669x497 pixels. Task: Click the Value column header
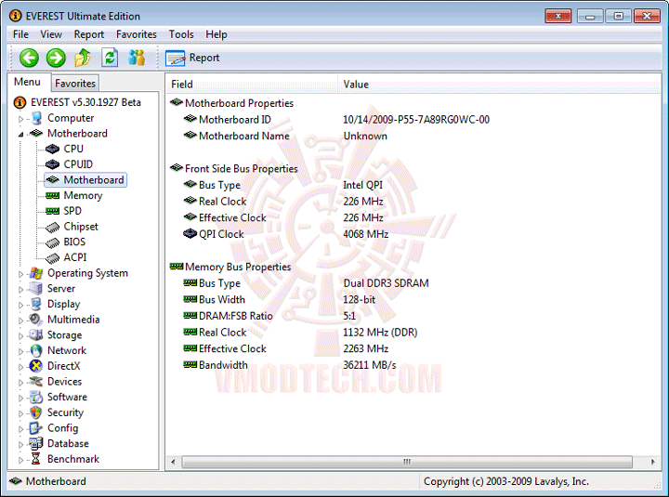point(499,84)
